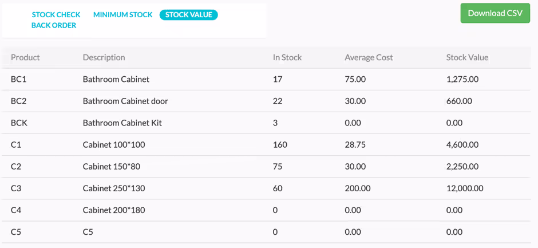Screen dimensions: 538x248
Task: Click stock value 12,000.00
Action: tap(465, 188)
